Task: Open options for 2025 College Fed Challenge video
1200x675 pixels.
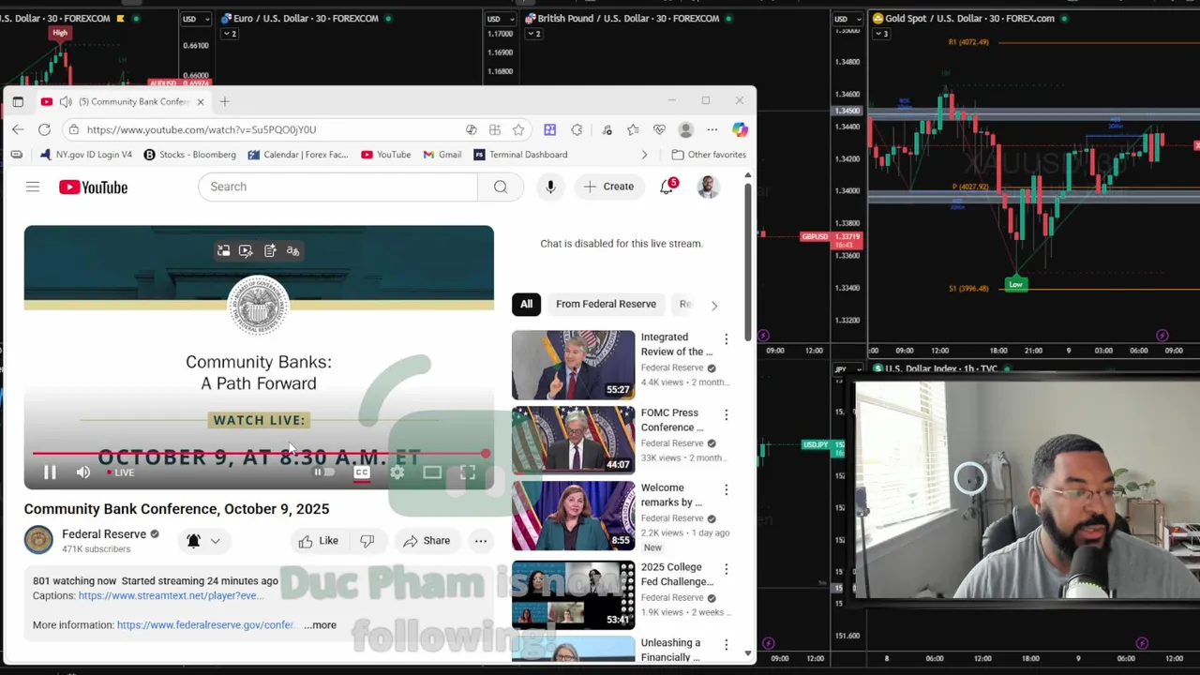Action: point(726,569)
